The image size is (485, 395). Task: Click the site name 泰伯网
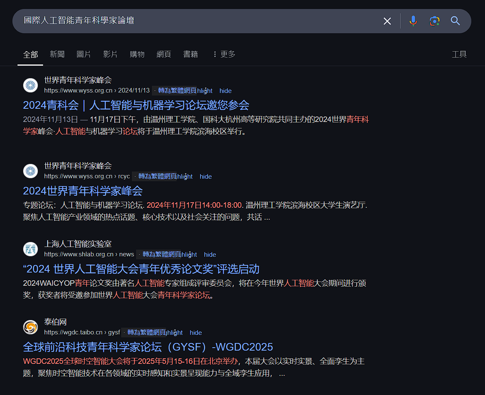point(55,322)
